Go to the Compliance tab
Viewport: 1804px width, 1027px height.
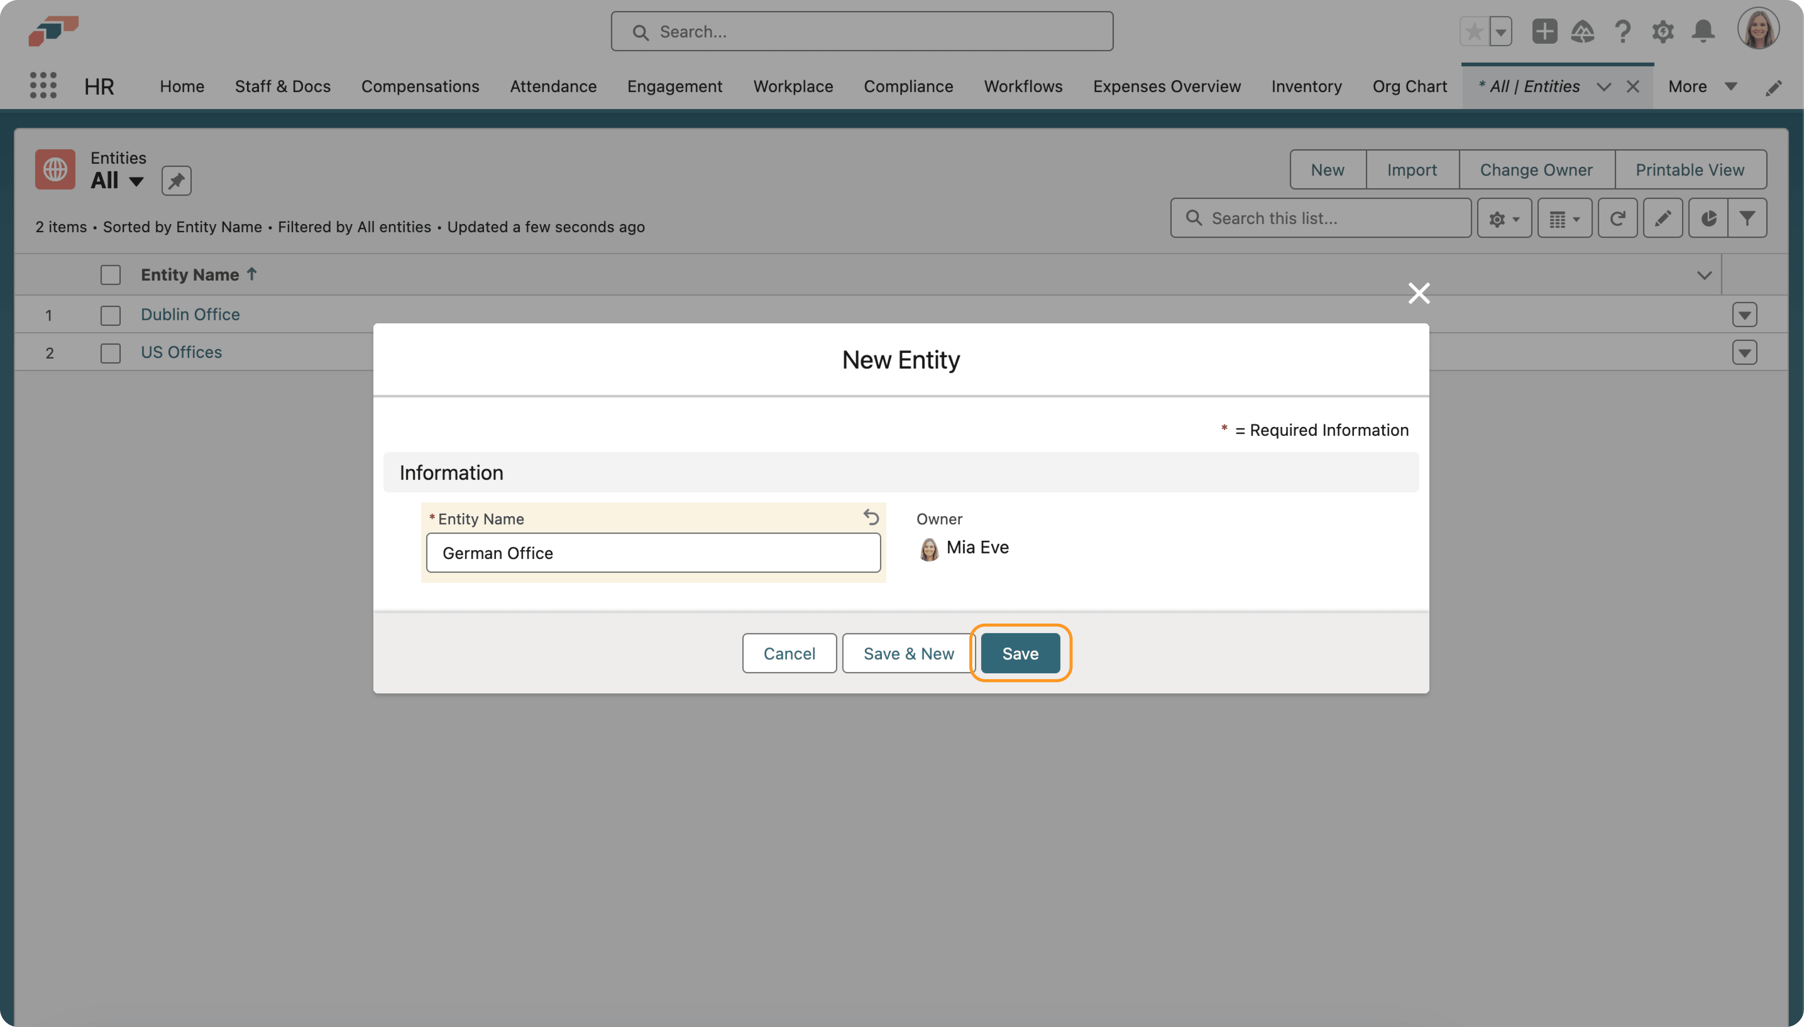click(908, 87)
